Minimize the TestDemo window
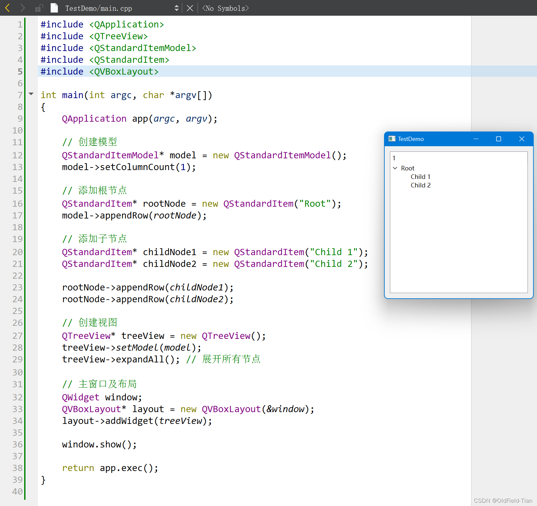 click(476, 139)
